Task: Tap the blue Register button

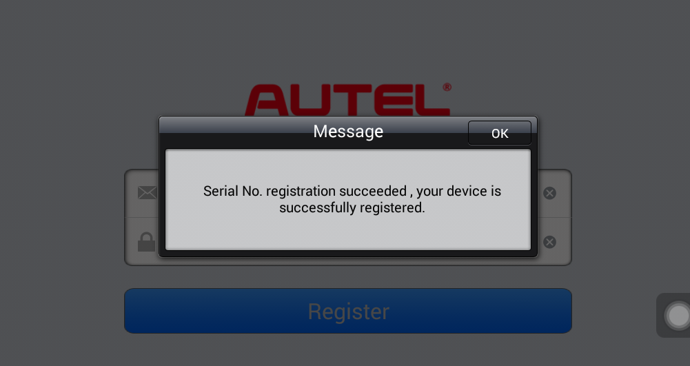Action: pyautogui.click(x=348, y=311)
